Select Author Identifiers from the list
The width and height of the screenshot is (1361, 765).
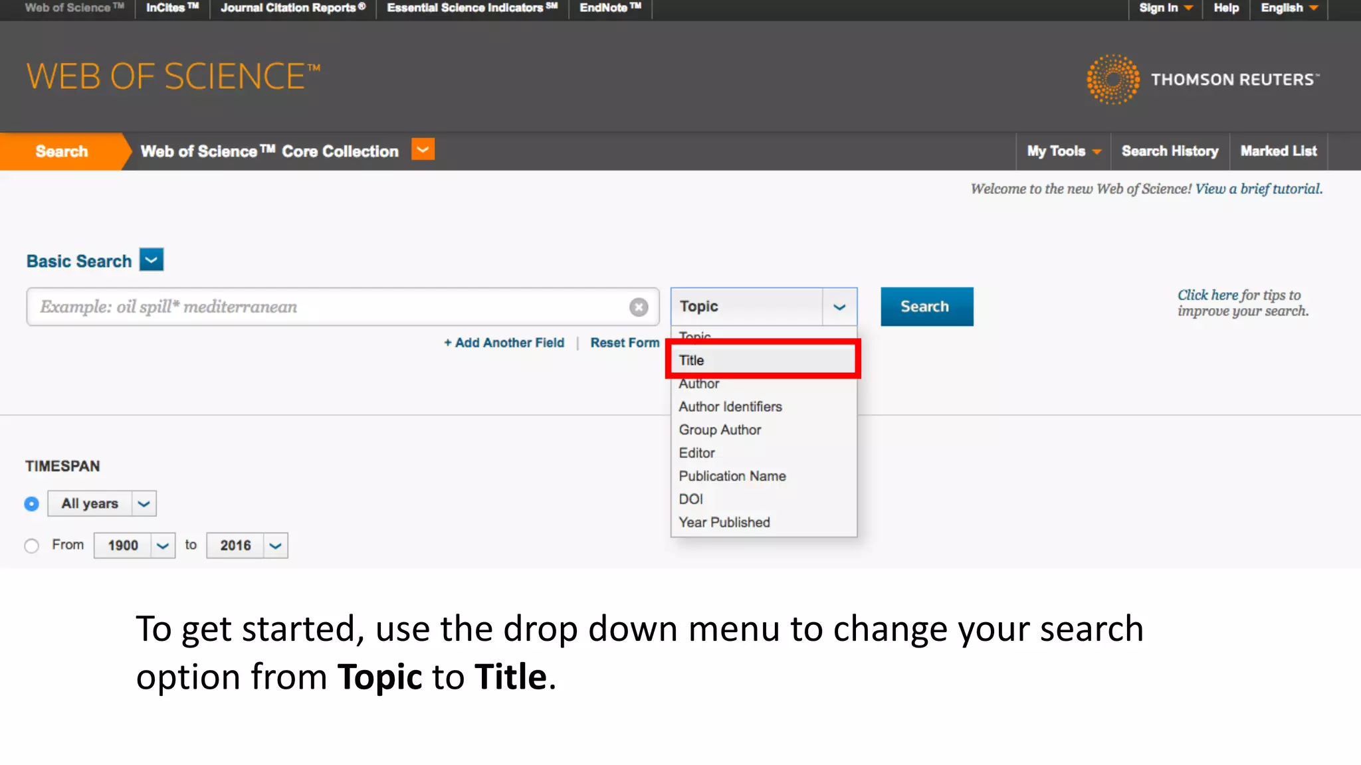pos(730,406)
